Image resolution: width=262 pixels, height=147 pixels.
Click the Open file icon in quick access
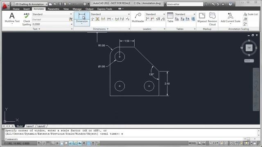pyautogui.click(x=55, y=4)
